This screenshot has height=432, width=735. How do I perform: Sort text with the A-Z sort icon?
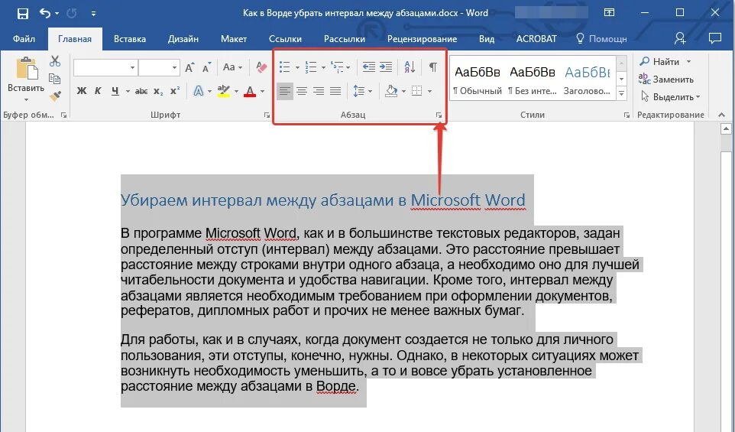(410, 67)
